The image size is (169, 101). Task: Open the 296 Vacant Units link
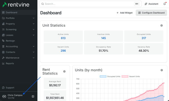pos(63,51)
